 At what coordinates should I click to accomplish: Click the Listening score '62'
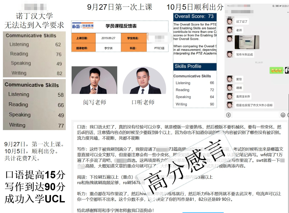58,44
